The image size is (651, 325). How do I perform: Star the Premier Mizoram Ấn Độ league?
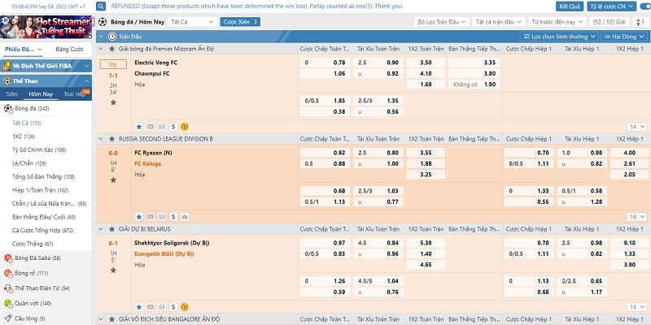[x=111, y=49]
